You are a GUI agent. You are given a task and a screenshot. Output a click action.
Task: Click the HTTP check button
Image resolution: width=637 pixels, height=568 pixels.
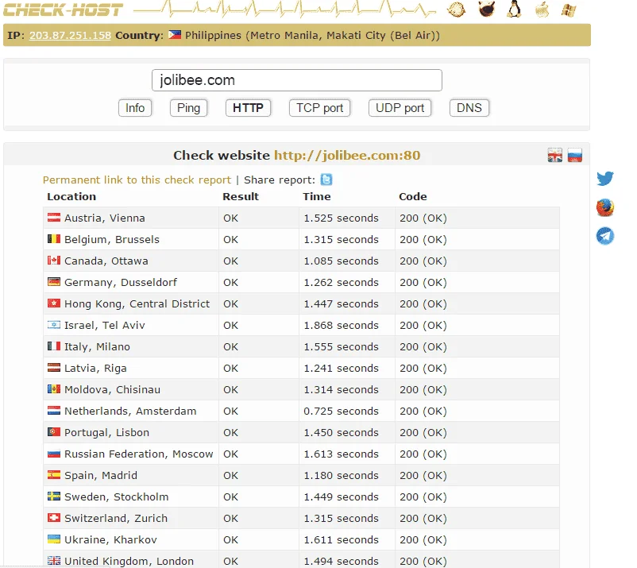click(248, 108)
